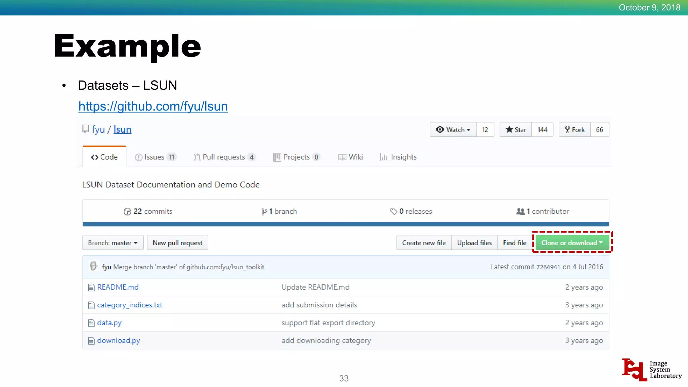Star the repository with Star button
The height and width of the screenshot is (387, 688).
(x=516, y=130)
